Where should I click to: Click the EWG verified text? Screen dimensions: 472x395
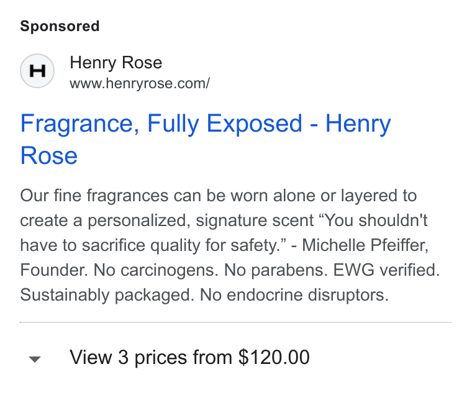click(x=386, y=270)
